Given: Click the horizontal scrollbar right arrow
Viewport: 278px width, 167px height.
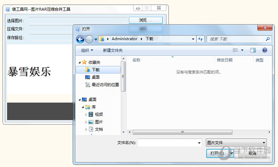Looking at the screenshot, I should [269, 132].
